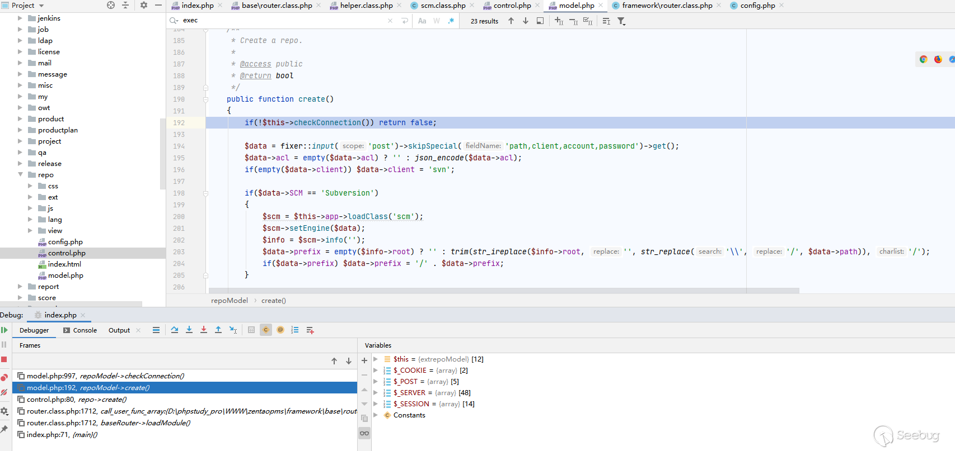Expand the $_POST variable array
The width and height of the screenshot is (955, 451).
pos(376,382)
